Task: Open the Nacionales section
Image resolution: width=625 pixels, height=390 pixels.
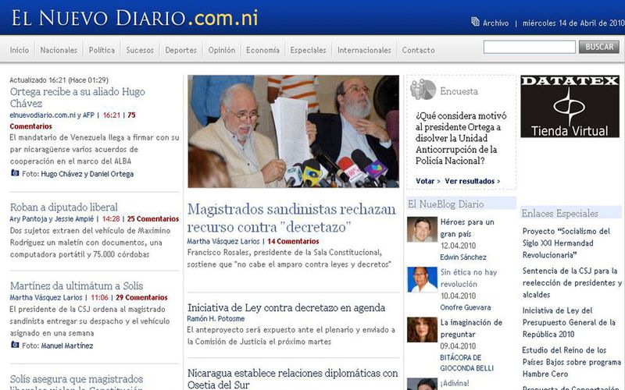Action: (59, 50)
